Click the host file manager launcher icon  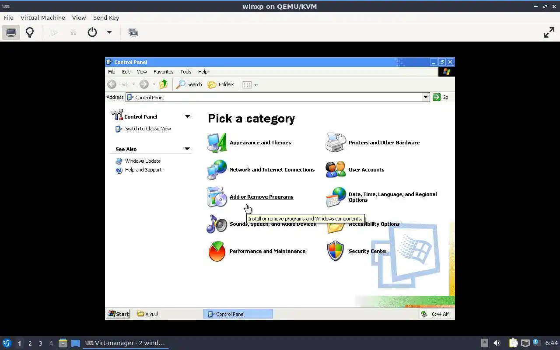pos(63,343)
